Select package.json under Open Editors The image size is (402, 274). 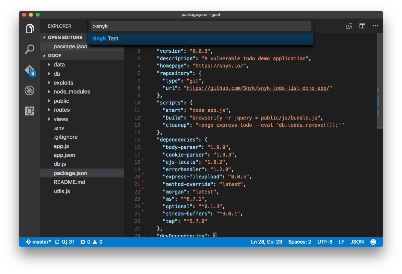[x=70, y=46]
